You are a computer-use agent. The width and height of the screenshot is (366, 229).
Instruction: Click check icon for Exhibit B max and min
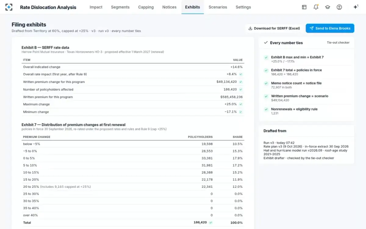[x=266, y=57]
